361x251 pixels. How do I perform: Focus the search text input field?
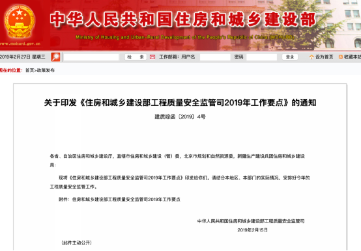pyautogui.click(x=91, y=57)
